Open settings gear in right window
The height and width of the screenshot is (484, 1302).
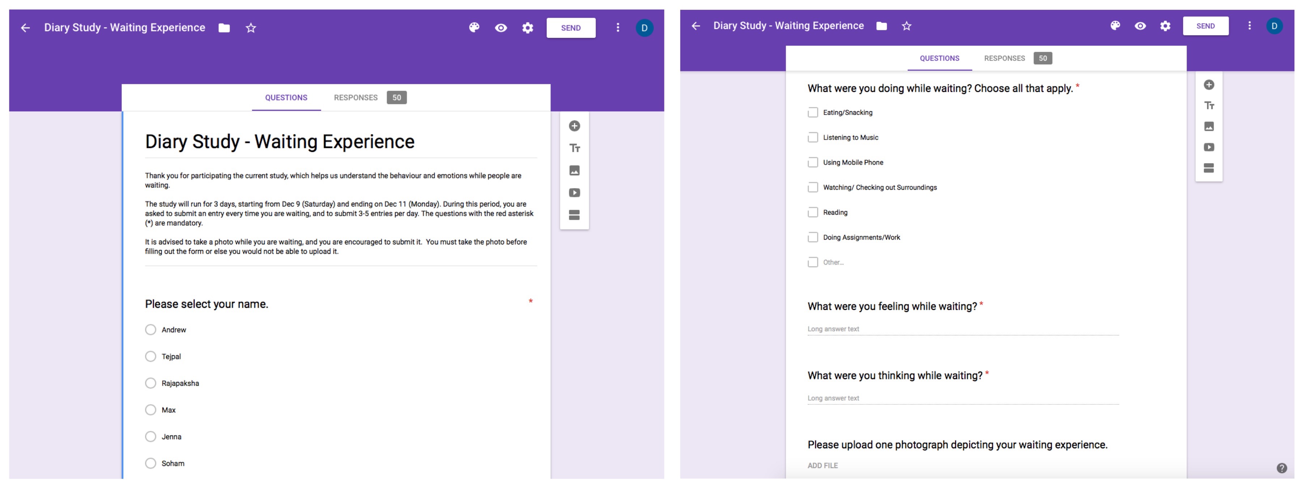pos(1165,26)
